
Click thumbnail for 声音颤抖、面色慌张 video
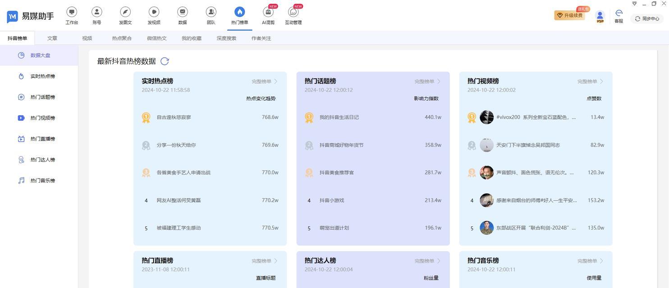point(486,172)
